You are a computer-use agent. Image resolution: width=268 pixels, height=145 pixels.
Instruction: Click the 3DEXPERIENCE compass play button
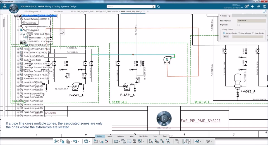pyautogui.click(x=14, y=8)
